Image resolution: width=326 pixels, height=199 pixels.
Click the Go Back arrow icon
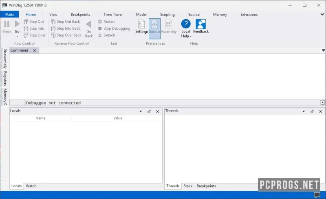click(x=89, y=24)
